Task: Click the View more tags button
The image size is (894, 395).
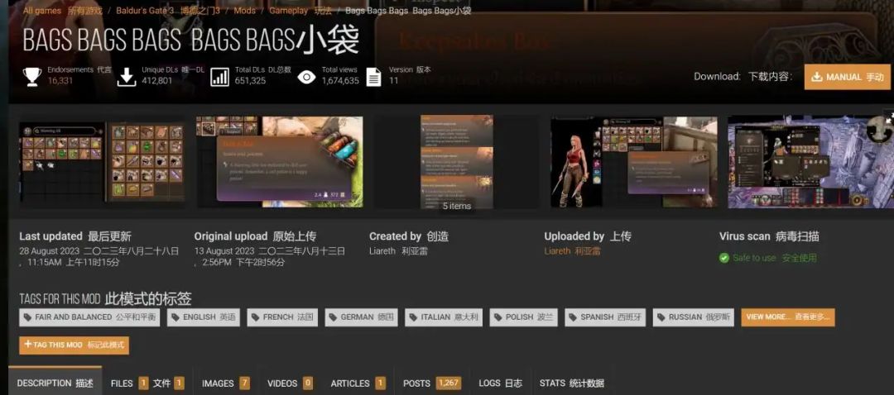Action: click(788, 317)
